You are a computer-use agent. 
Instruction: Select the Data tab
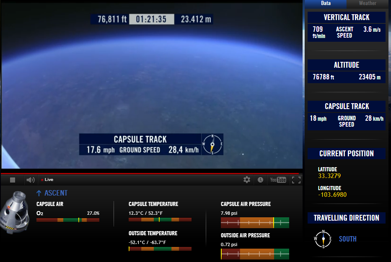point(326,3)
